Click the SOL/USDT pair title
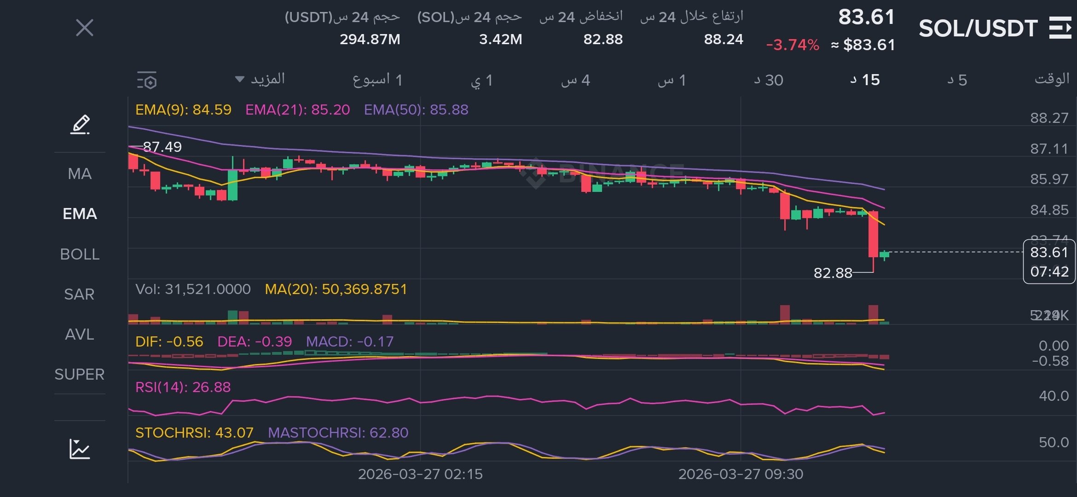 click(x=978, y=29)
